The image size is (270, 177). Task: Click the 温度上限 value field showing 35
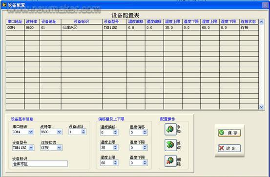pos(107,147)
